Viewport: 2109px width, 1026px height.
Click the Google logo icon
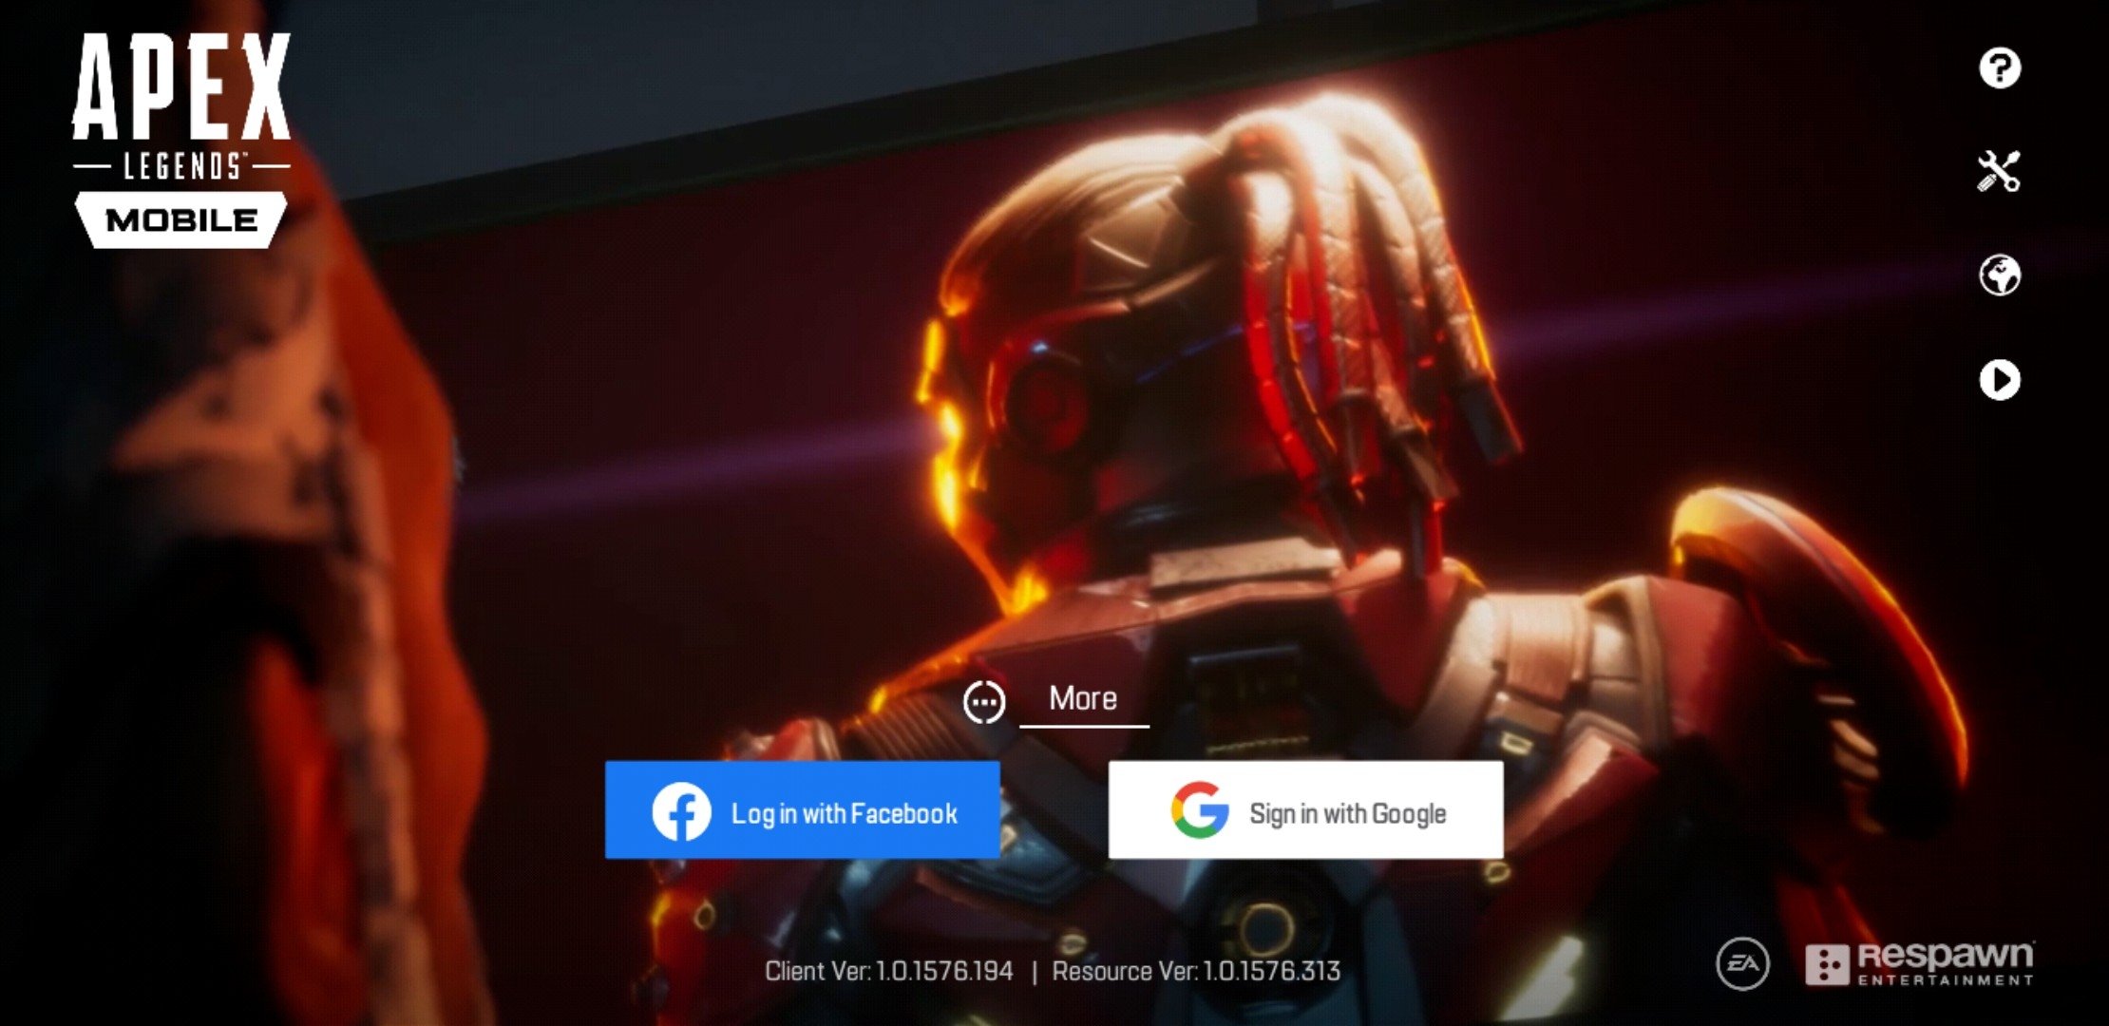coord(1189,811)
